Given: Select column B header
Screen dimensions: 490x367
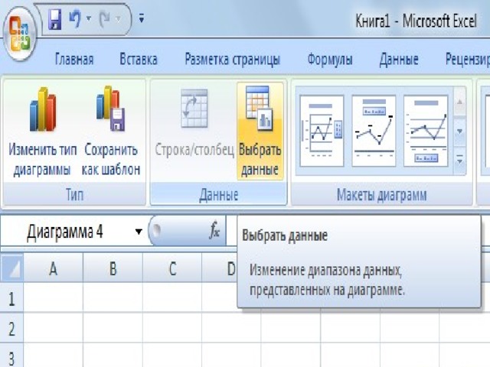Looking at the screenshot, I should coord(113,268).
